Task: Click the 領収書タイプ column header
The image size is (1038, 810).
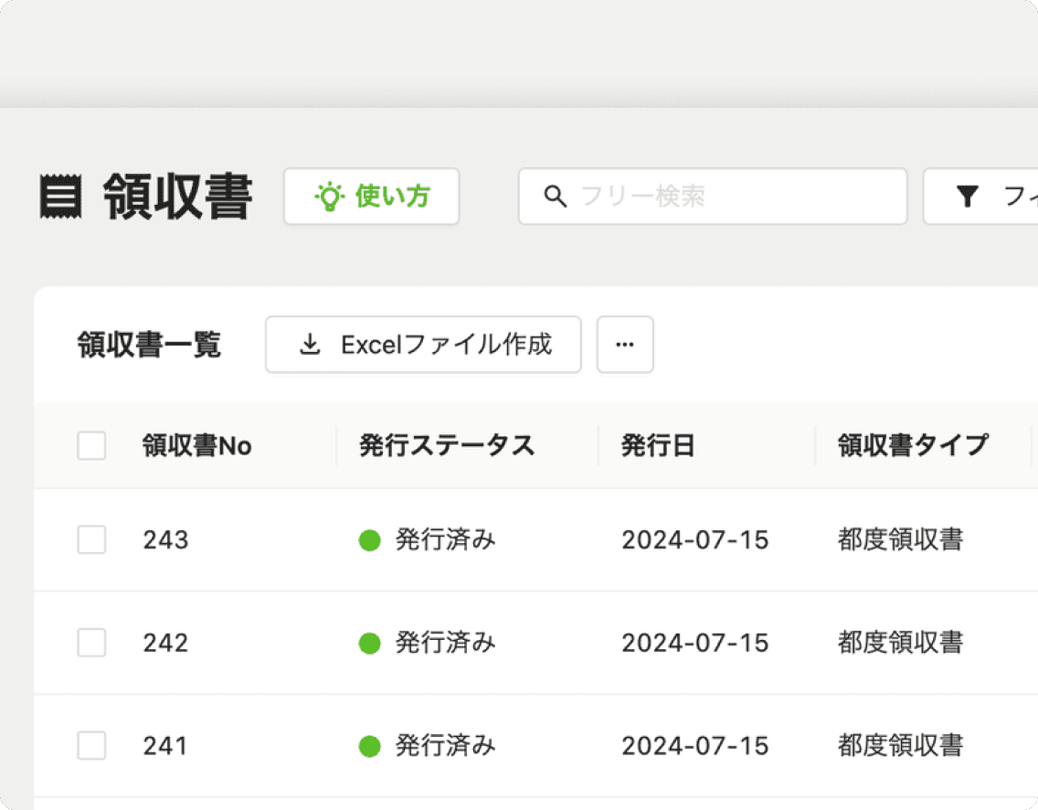Action: (x=913, y=446)
